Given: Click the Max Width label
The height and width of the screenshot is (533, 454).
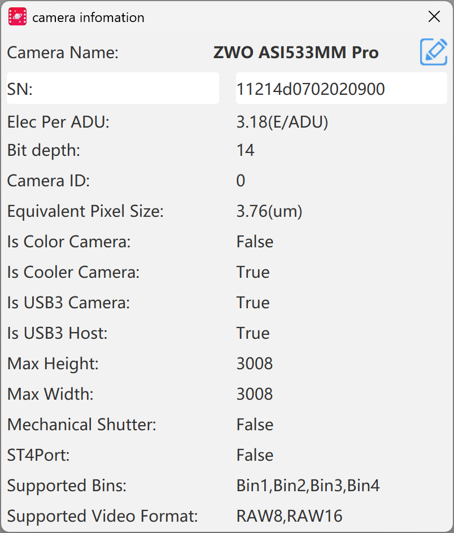Looking at the screenshot, I should (x=50, y=394).
